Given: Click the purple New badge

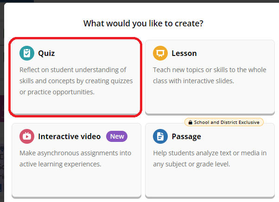Looking at the screenshot, I should pyautogui.click(x=117, y=136).
